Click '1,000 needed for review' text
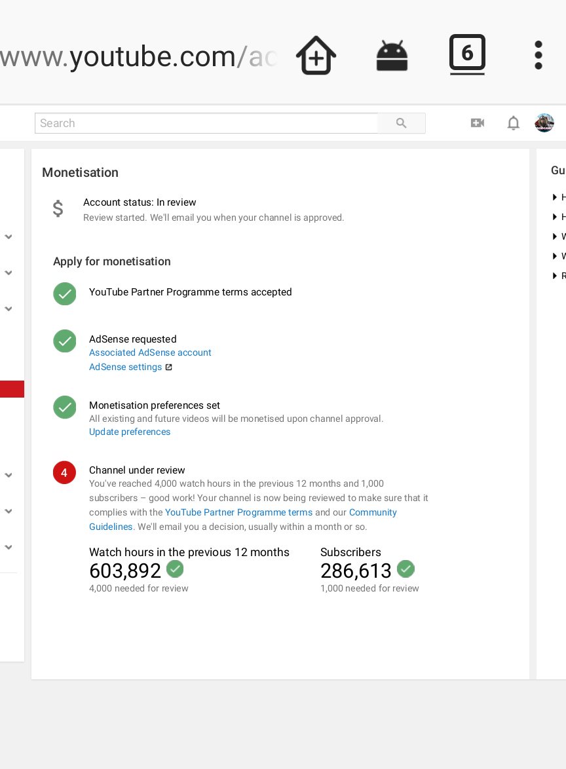The width and height of the screenshot is (566, 769). (370, 588)
